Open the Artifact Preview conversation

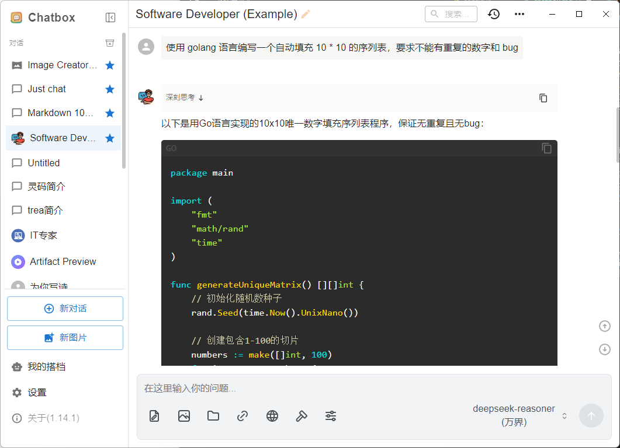click(x=63, y=262)
